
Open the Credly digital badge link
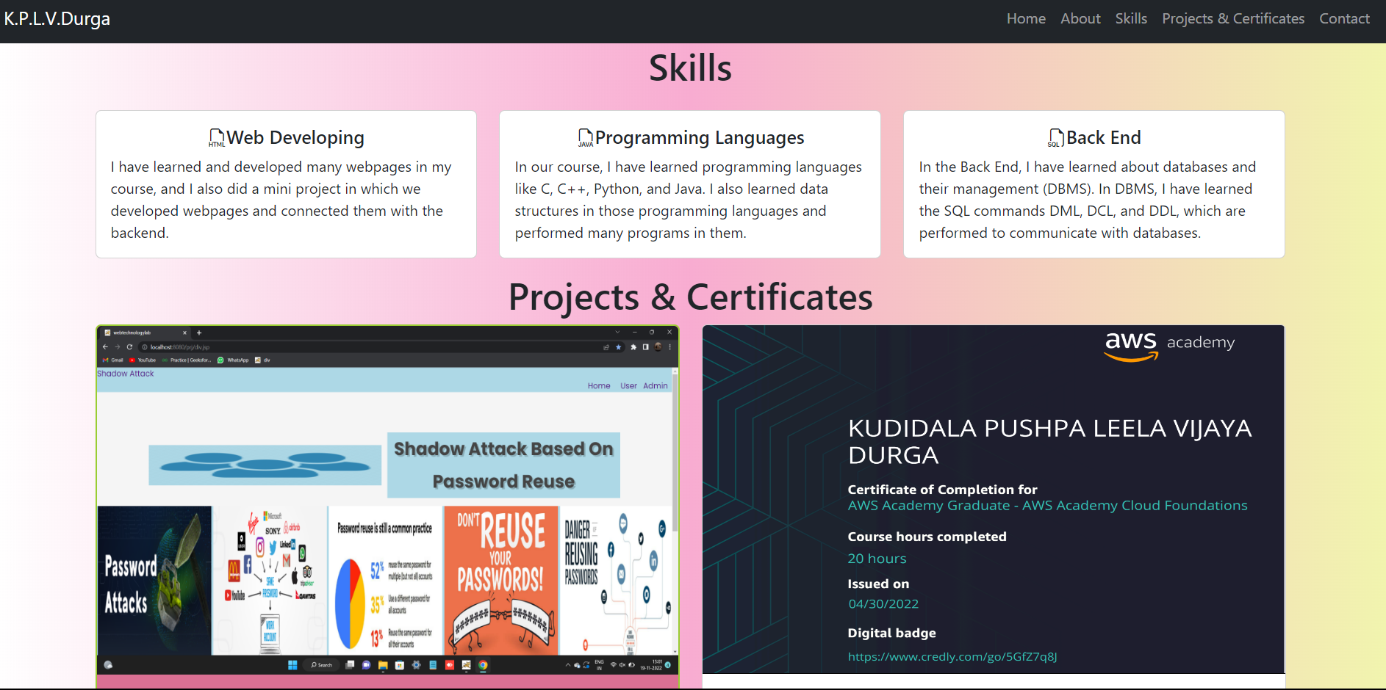point(952,657)
